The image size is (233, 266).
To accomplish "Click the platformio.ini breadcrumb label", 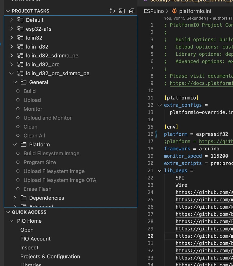I will click(x=195, y=11).
